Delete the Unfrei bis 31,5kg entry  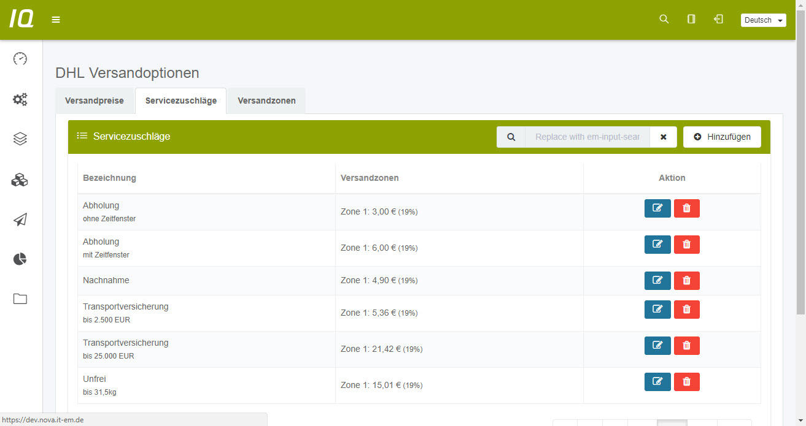coord(686,382)
